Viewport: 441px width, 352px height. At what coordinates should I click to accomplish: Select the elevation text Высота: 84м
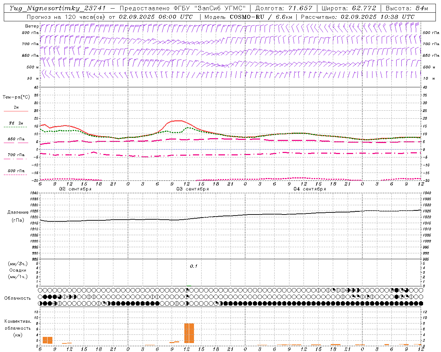pos(407,8)
